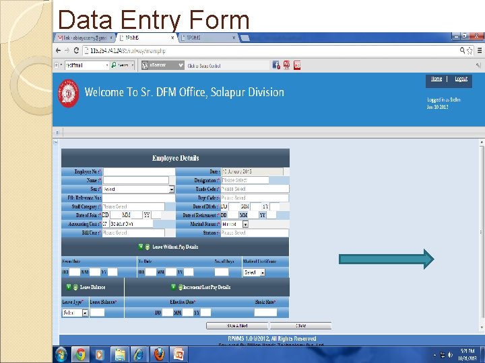The height and width of the screenshot is (363, 485).
Task: Open the Trade Code Please Select field
Action: point(255,189)
